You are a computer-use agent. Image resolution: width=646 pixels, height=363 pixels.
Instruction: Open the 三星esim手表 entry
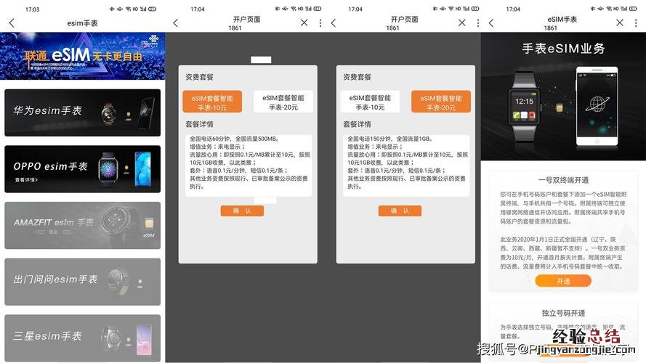pyautogui.click(x=82, y=337)
